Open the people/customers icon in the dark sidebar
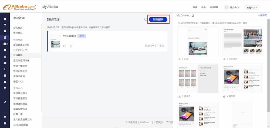This screenshot has height=128, width=270. 5,63
